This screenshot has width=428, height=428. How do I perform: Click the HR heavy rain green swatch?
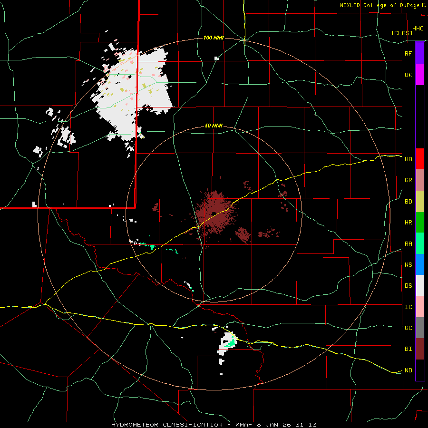click(420, 223)
